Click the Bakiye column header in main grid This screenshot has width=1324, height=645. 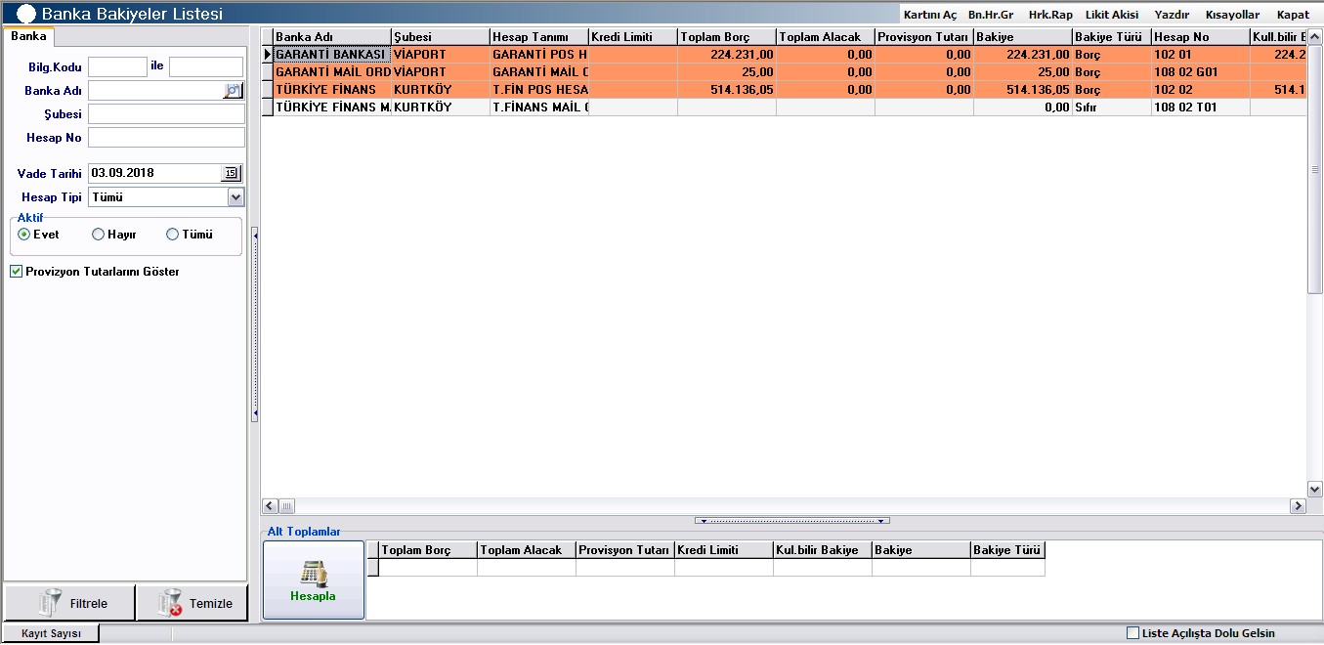[1023, 37]
